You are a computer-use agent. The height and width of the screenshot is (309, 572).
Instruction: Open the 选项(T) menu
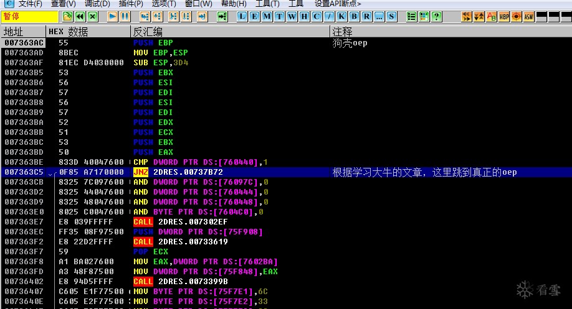point(164,4)
